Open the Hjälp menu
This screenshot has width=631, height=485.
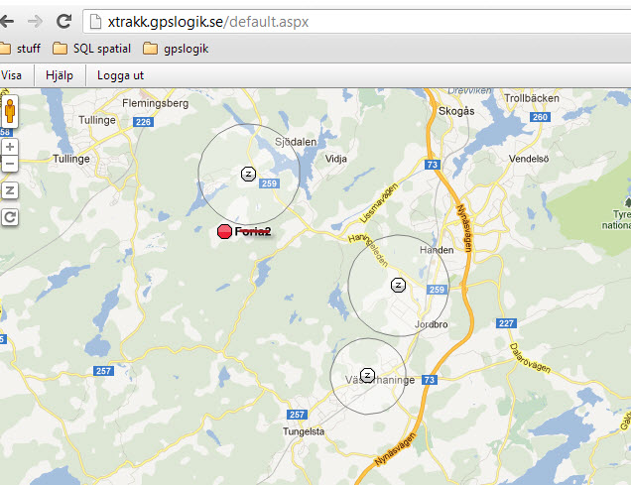point(60,75)
